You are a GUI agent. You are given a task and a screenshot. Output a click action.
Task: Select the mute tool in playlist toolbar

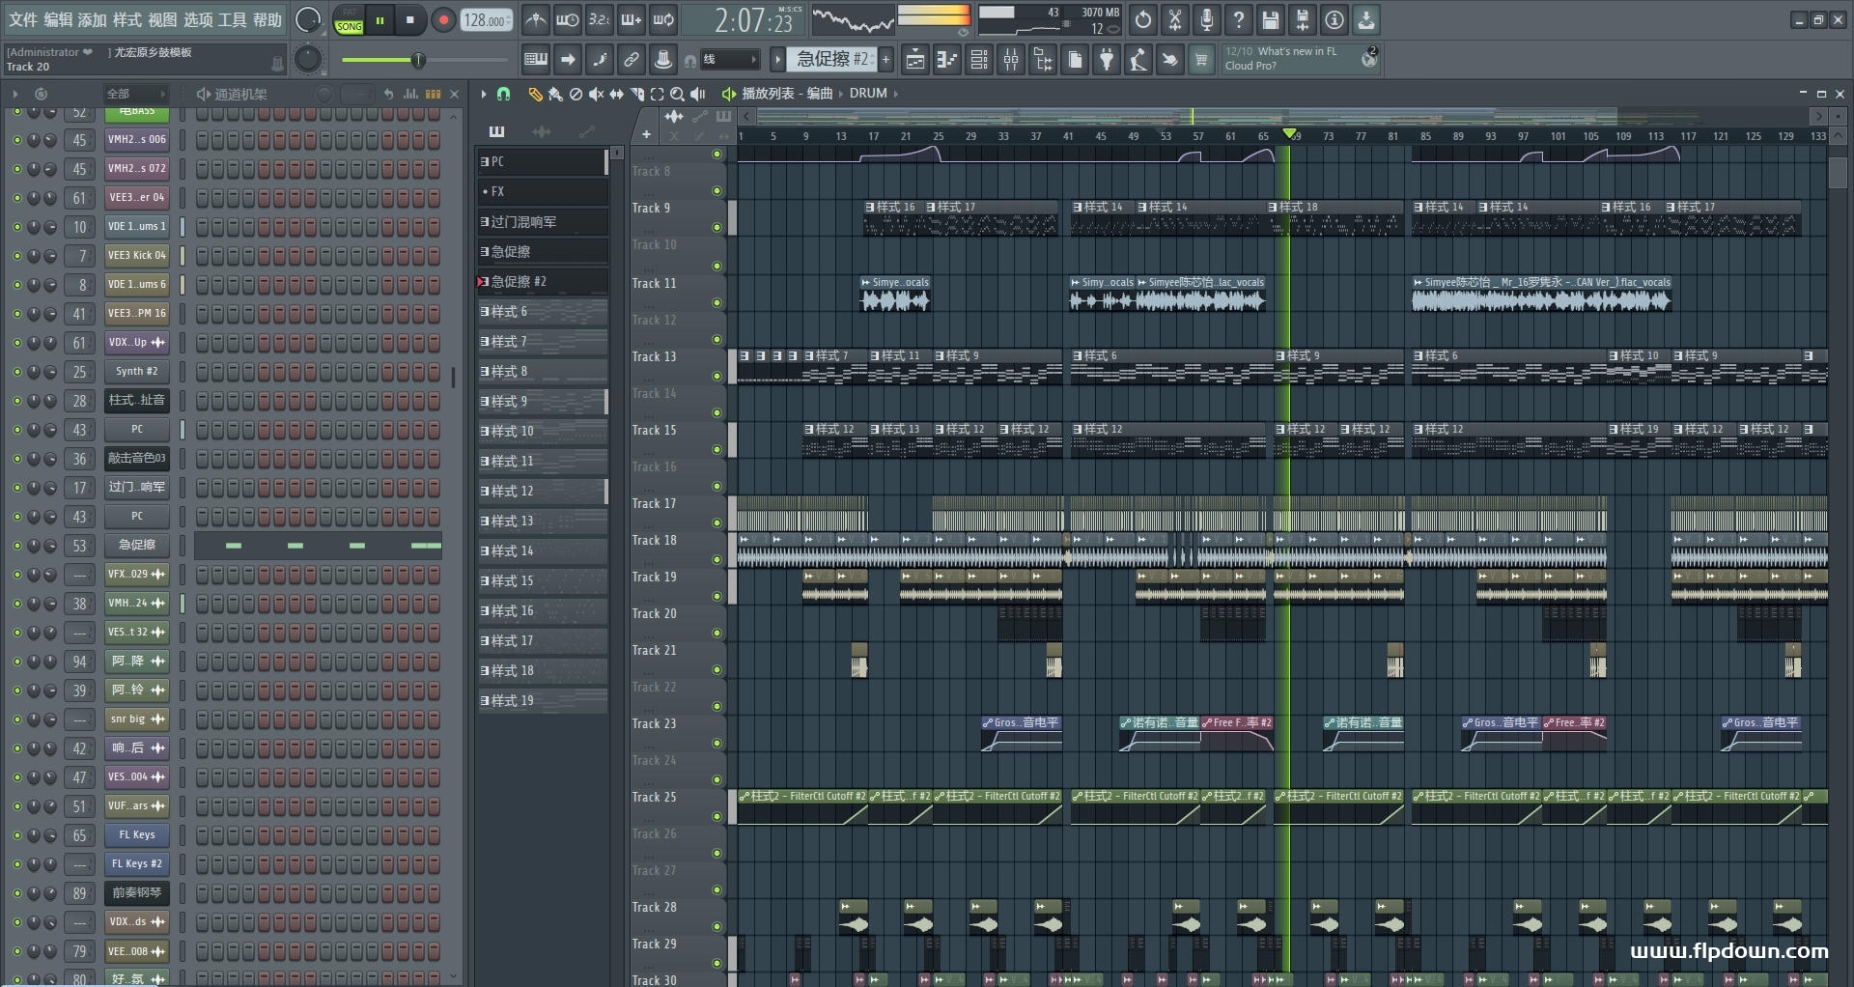pyautogui.click(x=596, y=94)
